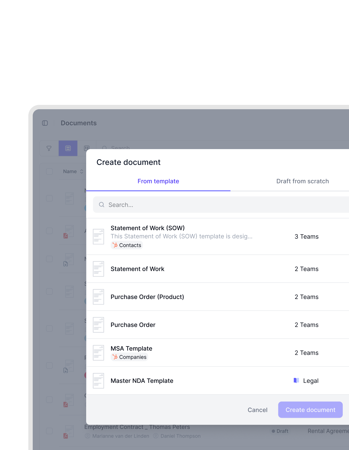Select the Statement of Work template title
Image resolution: width=349 pixels, height=450 pixels.
pos(137,269)
